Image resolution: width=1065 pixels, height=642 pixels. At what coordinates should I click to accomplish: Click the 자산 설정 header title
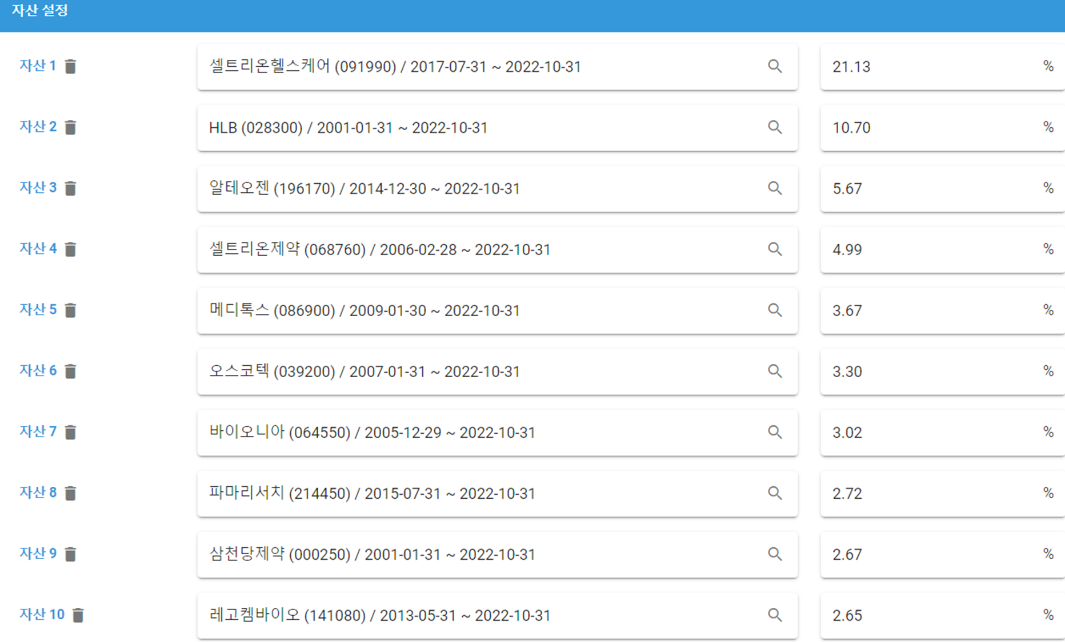point(40,10)
